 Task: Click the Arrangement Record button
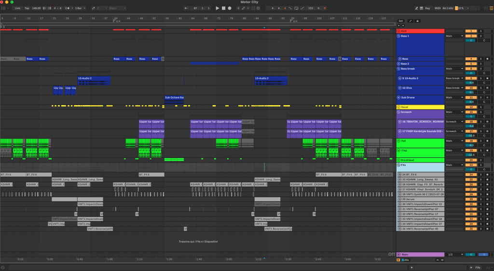tap(230, 8)
